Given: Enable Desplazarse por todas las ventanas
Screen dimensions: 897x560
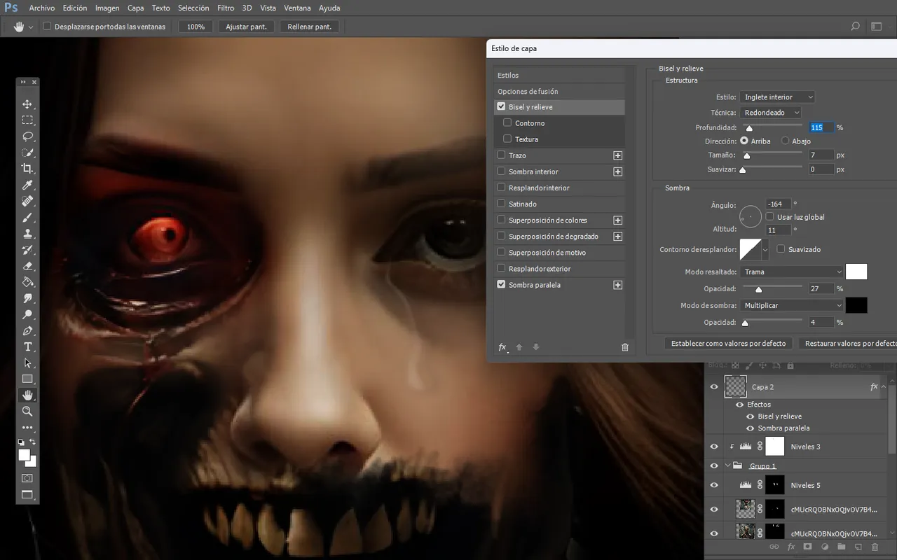Looking at the screenshot, I should tap(47, 27).
